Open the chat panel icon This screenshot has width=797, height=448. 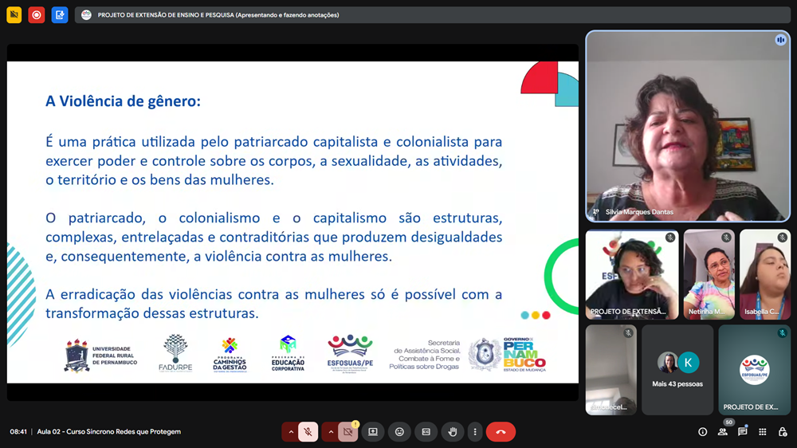tap(742, 432)
